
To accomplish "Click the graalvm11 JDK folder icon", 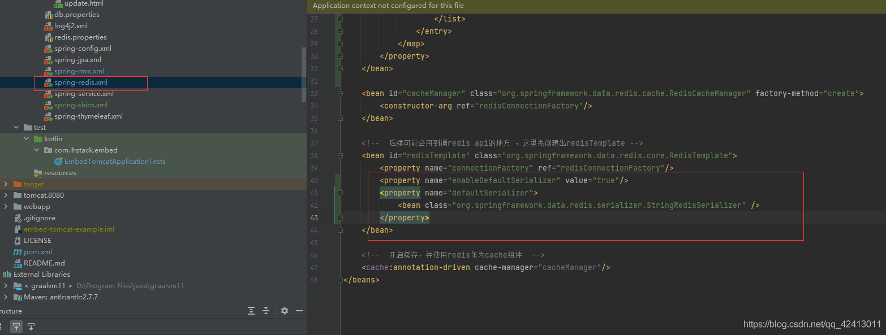I will (x=18, y=286).
